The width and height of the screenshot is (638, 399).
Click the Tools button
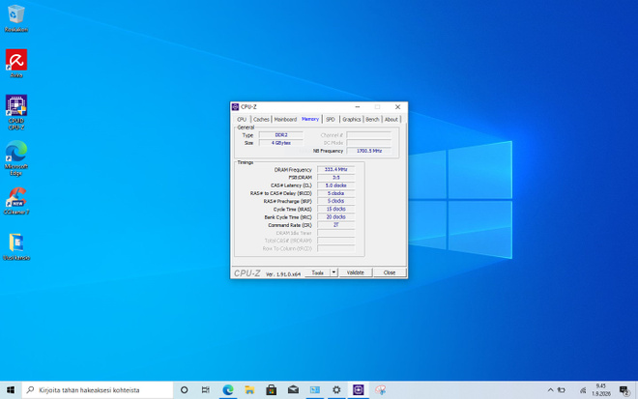click(317, 272)
